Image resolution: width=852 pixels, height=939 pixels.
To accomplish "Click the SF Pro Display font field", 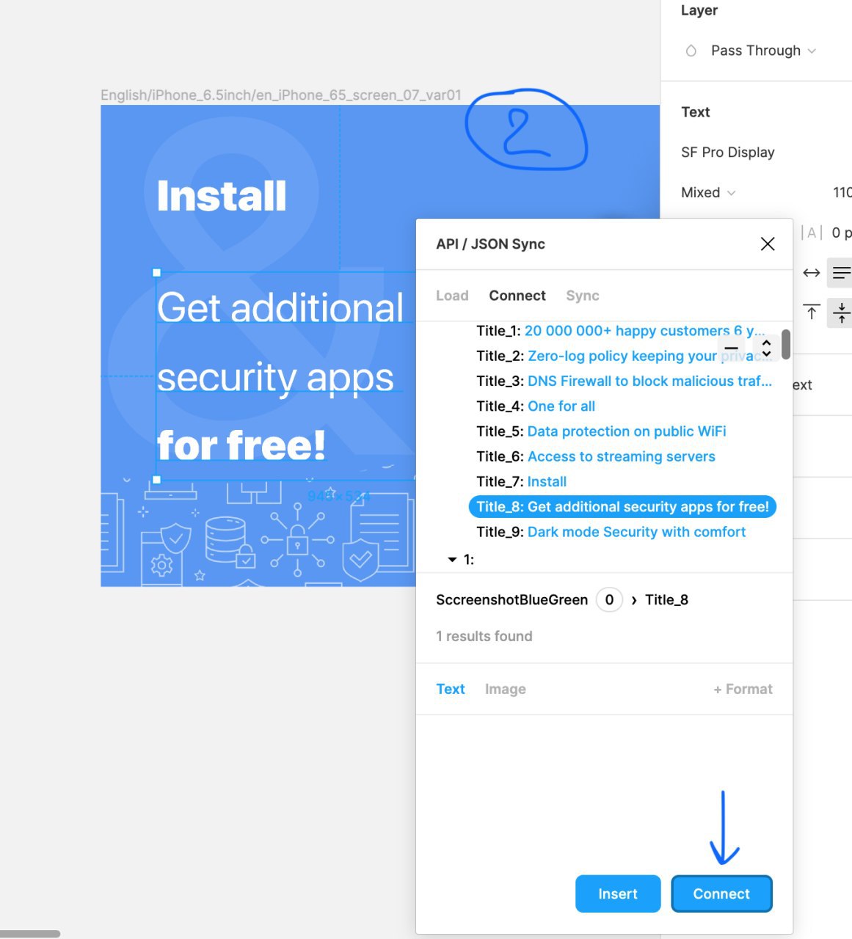I will pos(728,152).
